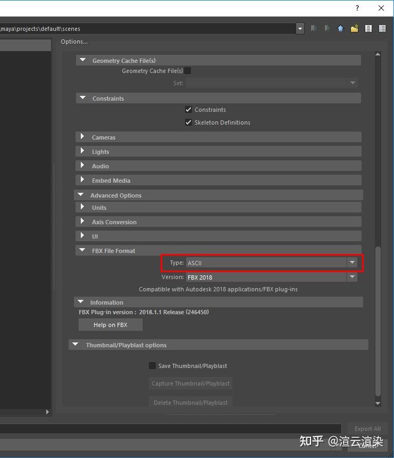Collapse the Constraints section
394x458 pixels.
point(83,98)
